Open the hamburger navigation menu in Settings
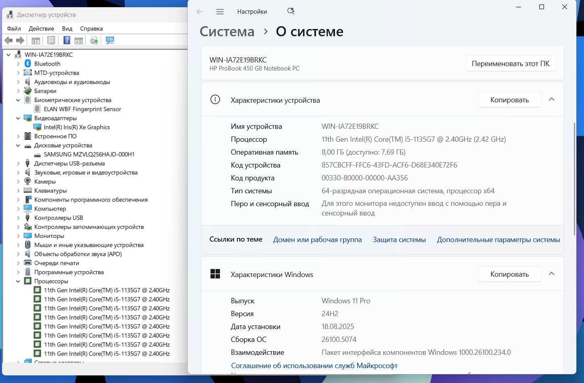Screen dimensions: 584x383 (220, 12)
